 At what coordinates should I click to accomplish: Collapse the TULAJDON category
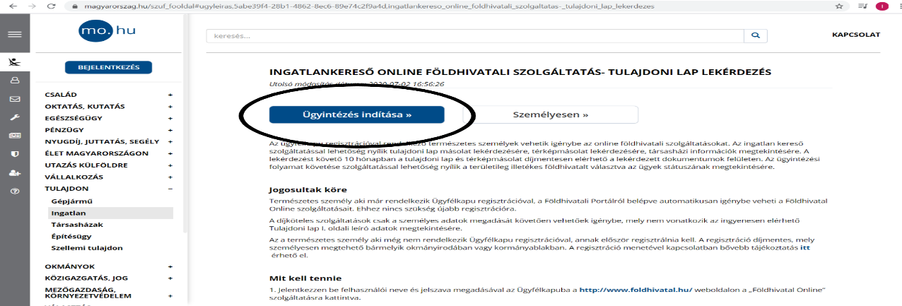coord(170,189)
